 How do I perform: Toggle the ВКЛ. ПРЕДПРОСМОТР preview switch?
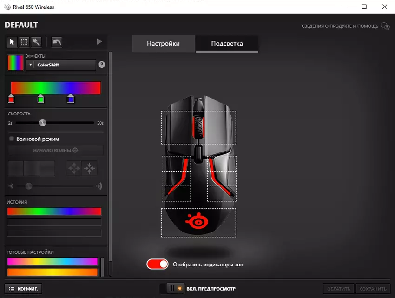[x=172, y=289]
